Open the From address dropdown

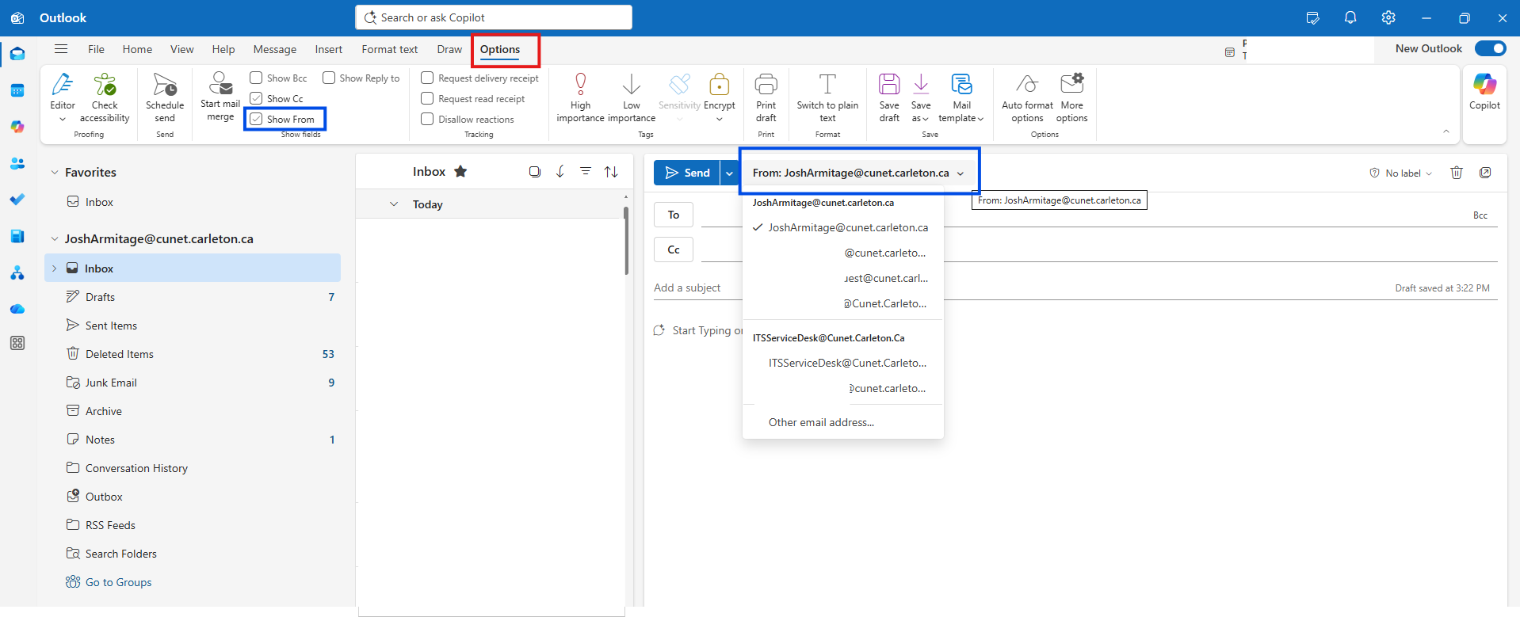858,173
